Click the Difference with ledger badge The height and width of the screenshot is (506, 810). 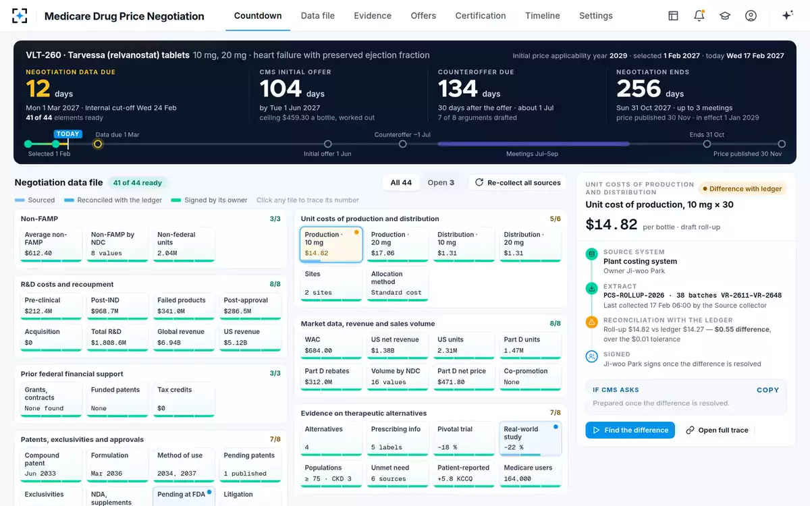(x=742, y=189)
